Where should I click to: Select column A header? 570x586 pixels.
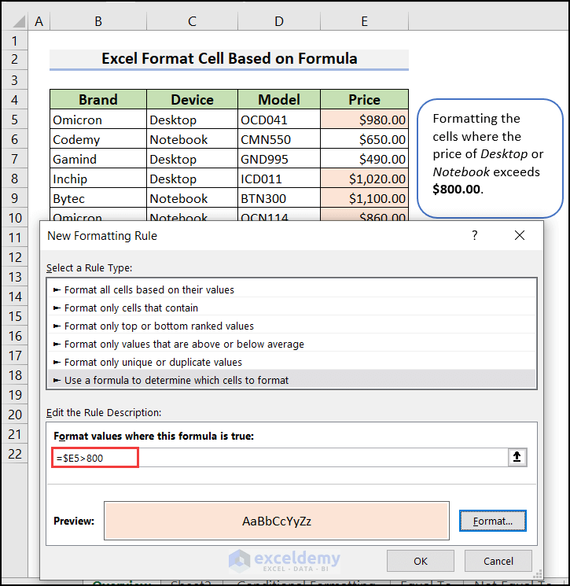click(x=39, y=21)
